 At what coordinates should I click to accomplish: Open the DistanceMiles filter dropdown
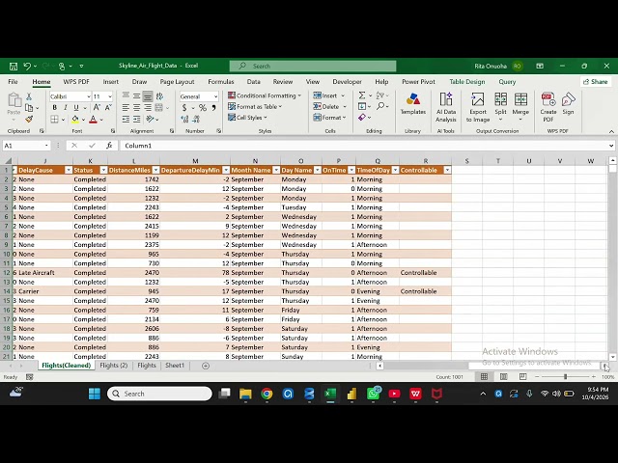(155, 170)
